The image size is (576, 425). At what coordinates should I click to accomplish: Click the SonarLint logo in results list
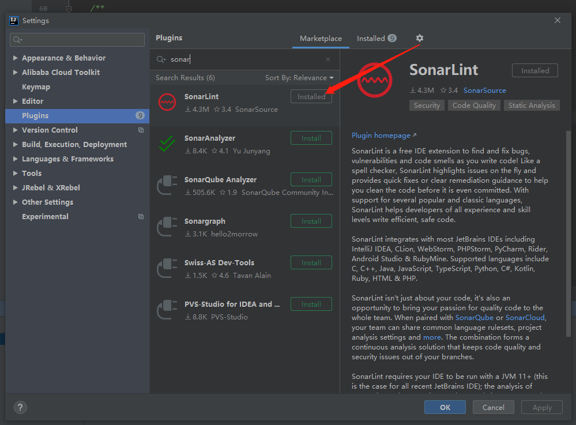pyautogui.click(x=167, y=103)
